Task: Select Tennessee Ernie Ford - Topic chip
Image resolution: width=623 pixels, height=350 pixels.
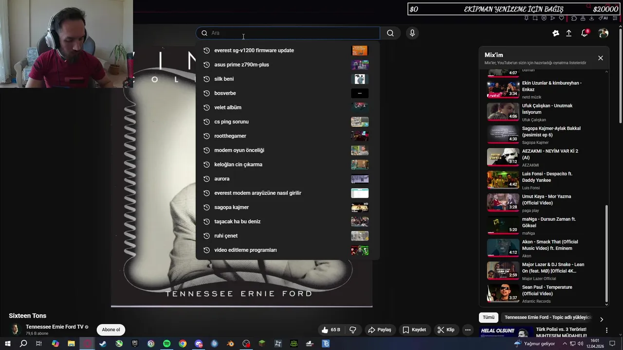Action: [547, 317]
